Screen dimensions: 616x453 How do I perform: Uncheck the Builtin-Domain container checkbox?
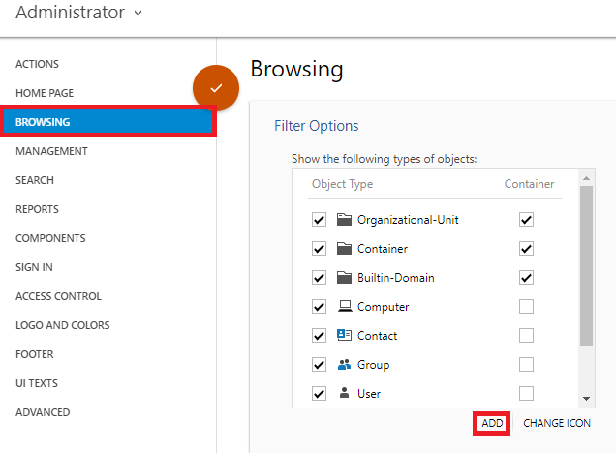click(526, 278)
